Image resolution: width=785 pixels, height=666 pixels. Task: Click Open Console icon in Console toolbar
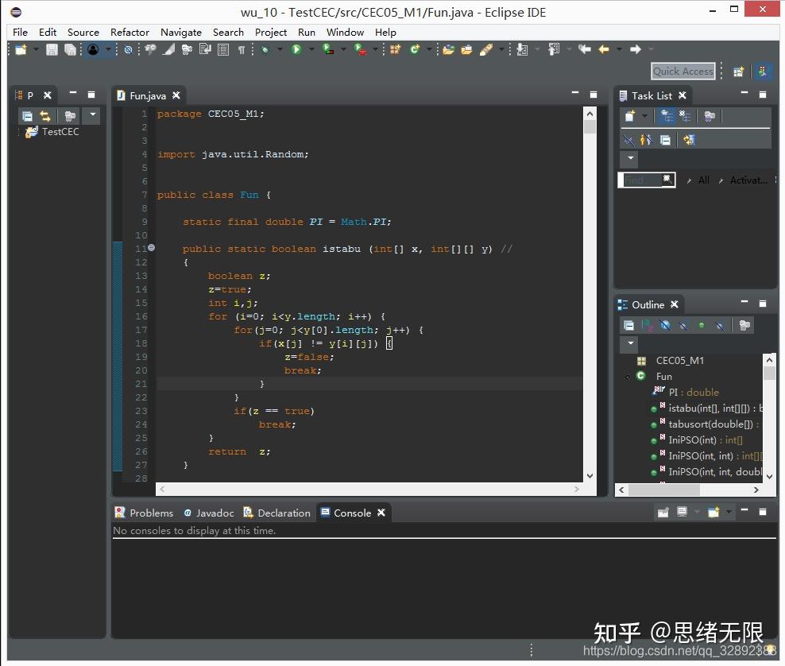click(713, 512)
